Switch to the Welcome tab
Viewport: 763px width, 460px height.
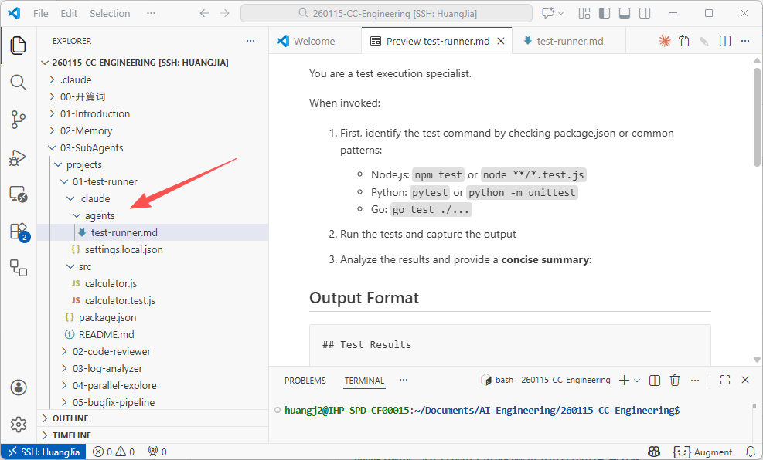tap(314, 41)
